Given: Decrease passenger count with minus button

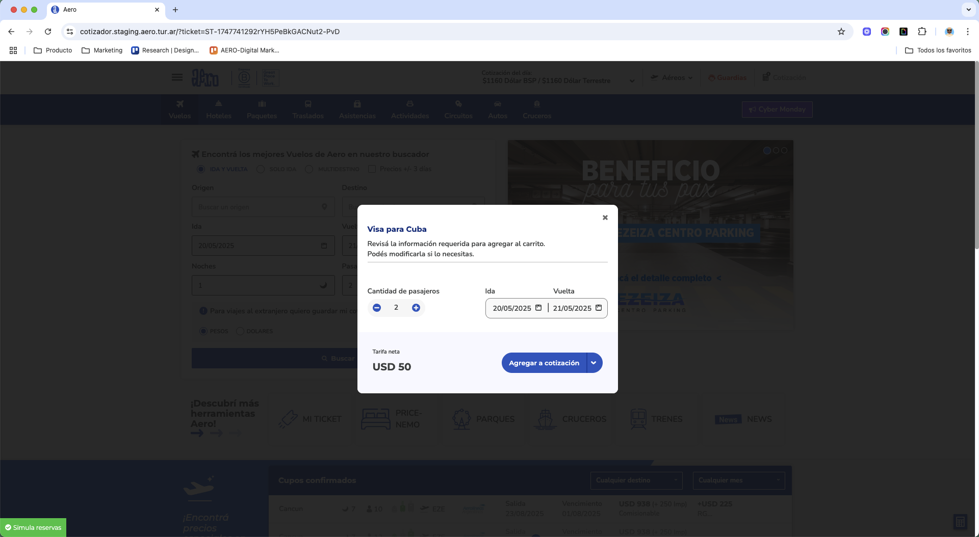Looking at the screenshot, I should (x=377, y=308).
